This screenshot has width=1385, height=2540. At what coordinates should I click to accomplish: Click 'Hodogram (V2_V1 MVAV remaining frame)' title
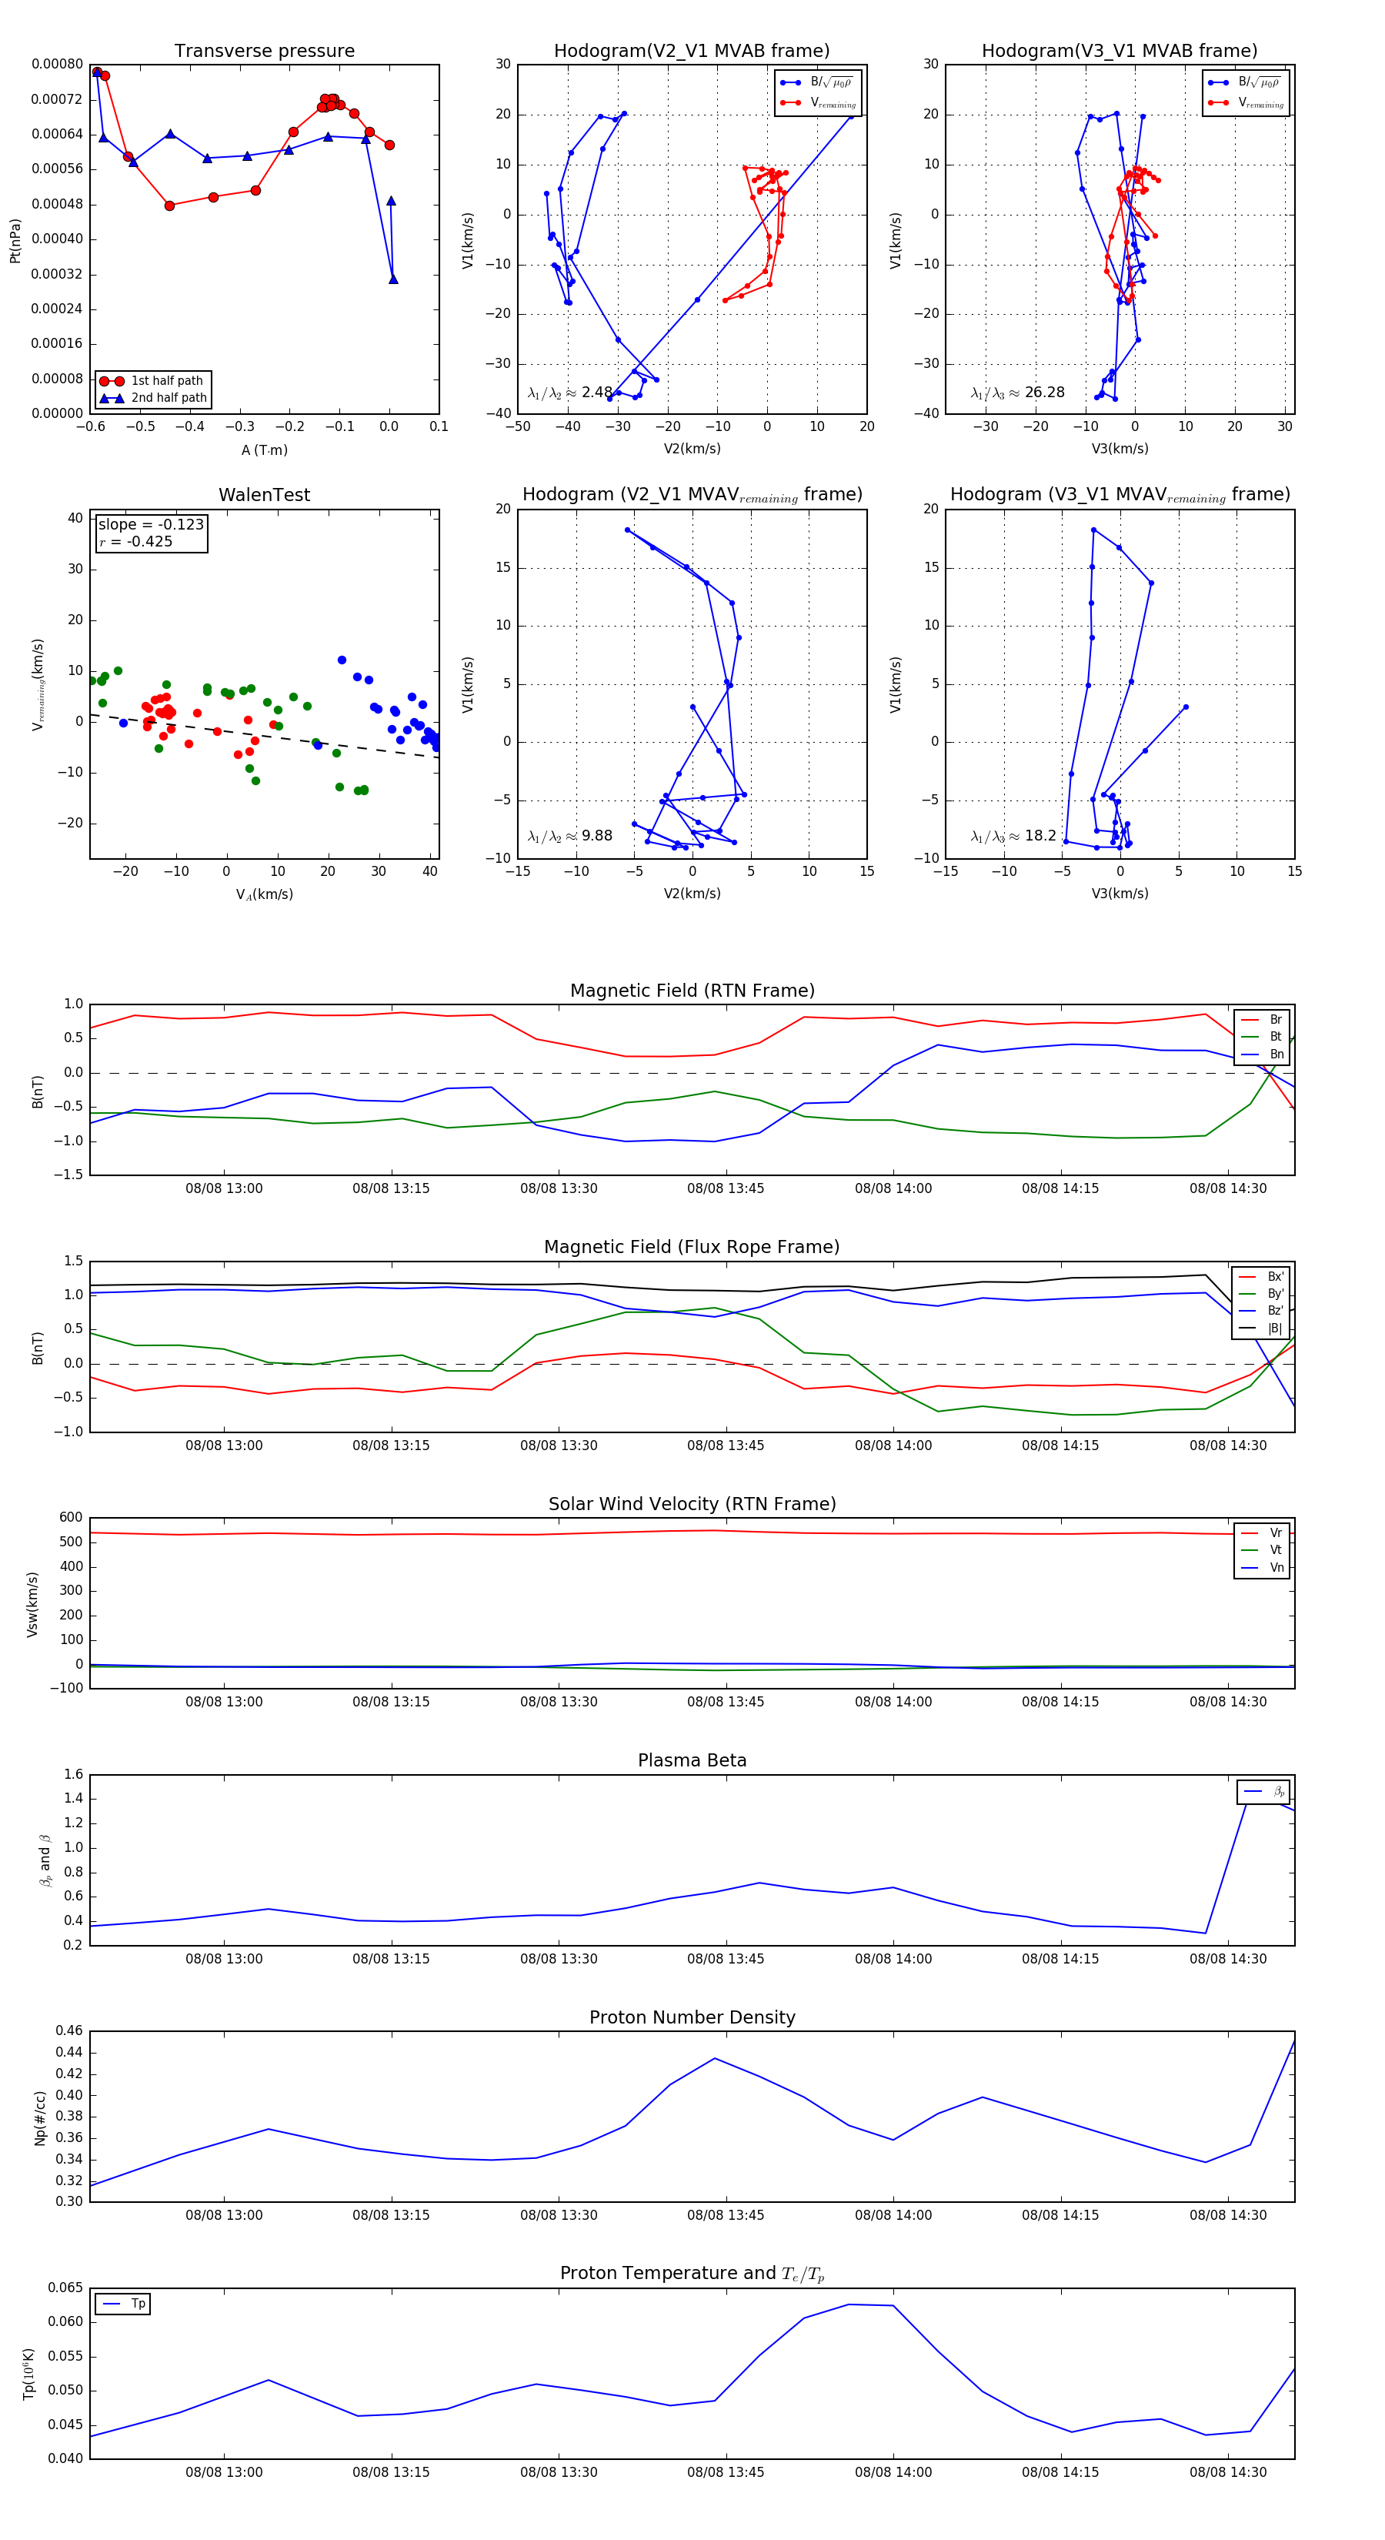[692, 495]
